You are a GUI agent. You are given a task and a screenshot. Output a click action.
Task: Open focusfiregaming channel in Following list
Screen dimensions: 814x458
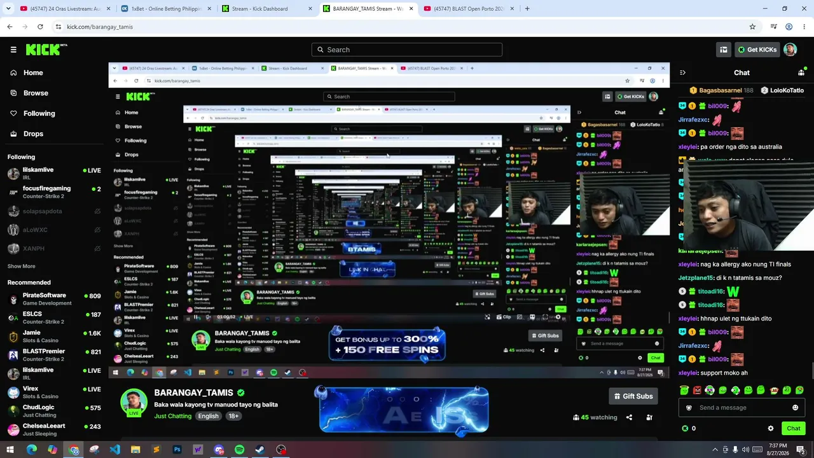tap(54, 192)
